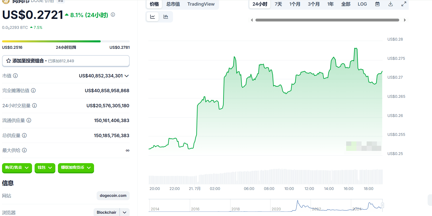The image size is (432, 216).
Task: Click left arrow of chart scrollbar
Action: coord(252,20)
